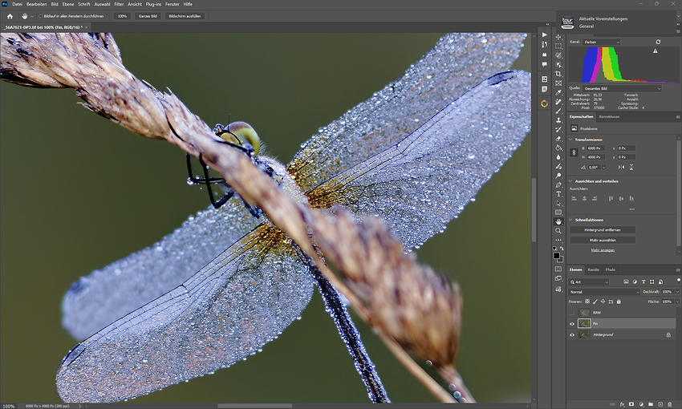This screenshot has height=409, width=682.
Task: Select the Move tool
Action: coord(558,37)
